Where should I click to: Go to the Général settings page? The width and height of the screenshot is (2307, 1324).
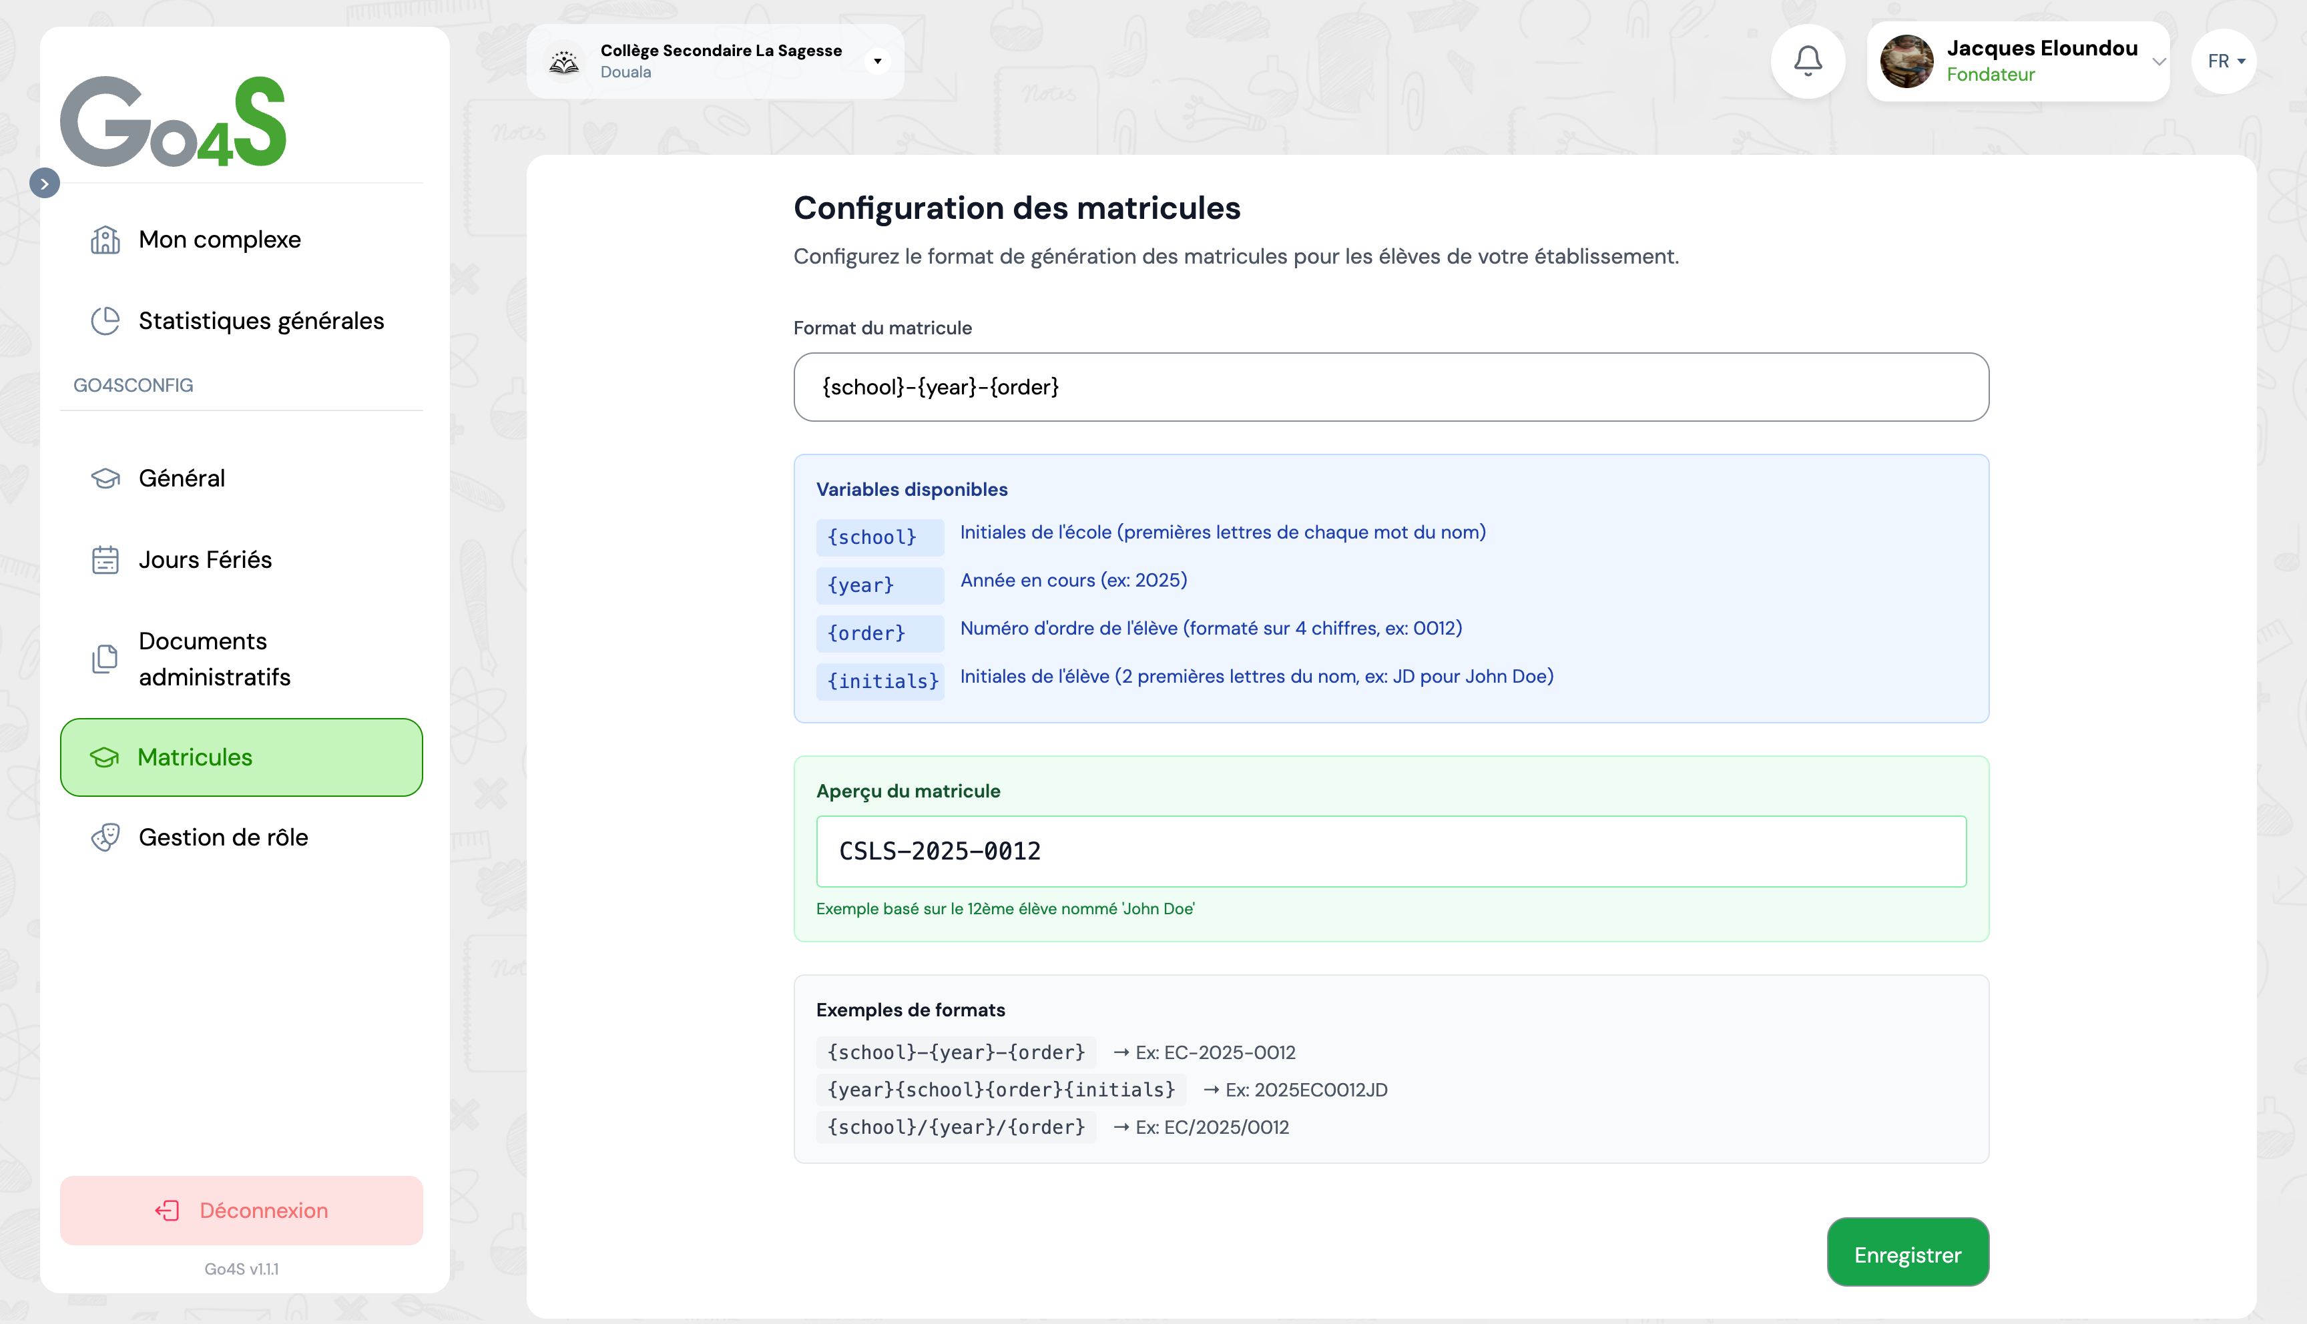pos(182,478)
